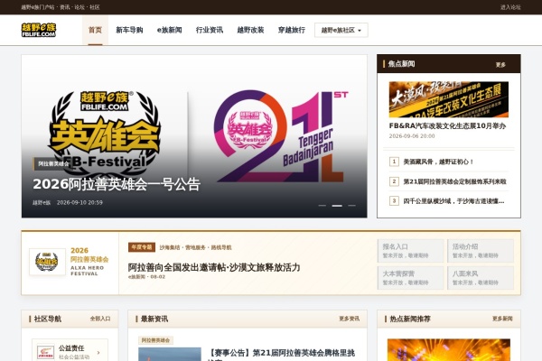Open 穿越旅行 navigation item
Viewport: 542px width, 361px height.
(x=292, y=30)
